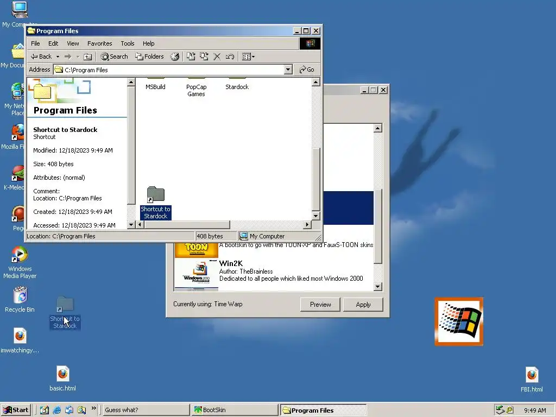
Task: Open the Help menu
Action: [x=149, y=43]
